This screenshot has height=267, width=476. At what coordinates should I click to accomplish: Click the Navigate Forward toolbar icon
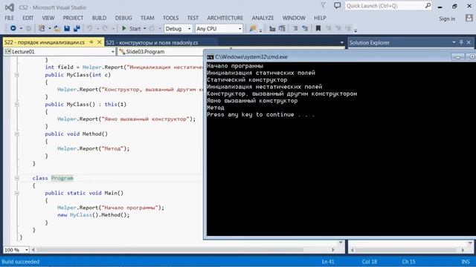28,28
